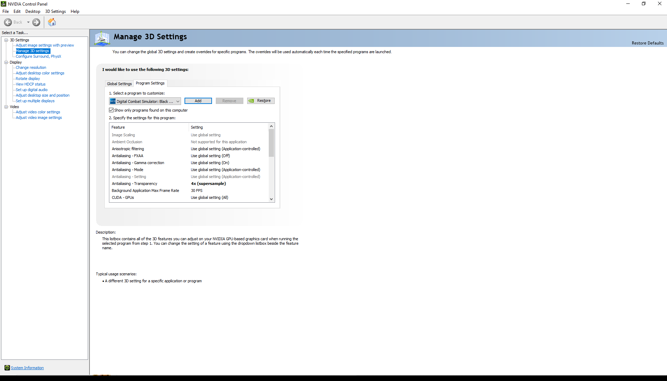The height and width of the screenshot is (381, 667).
Task: Open Adjust desktop size and position
Action: click(42, 95)
